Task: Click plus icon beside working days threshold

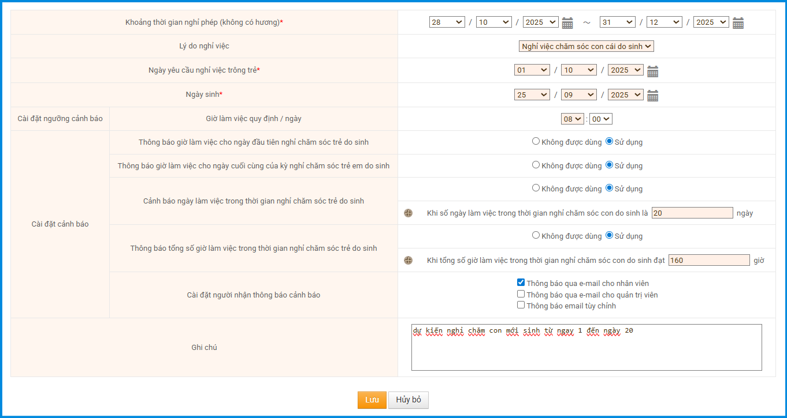Action: click(409, 213)
